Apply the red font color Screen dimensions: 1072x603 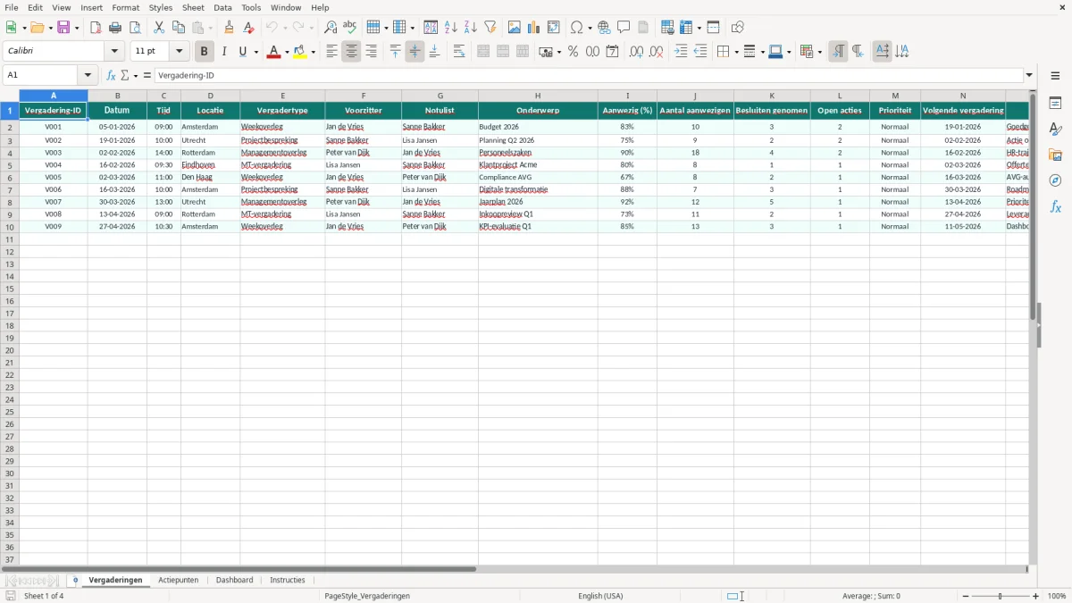coord(273,52)
